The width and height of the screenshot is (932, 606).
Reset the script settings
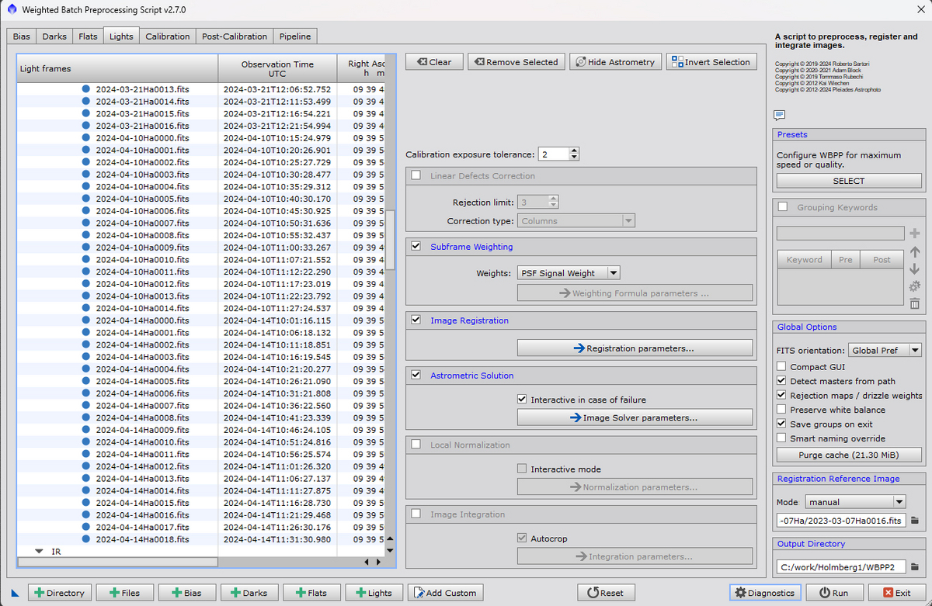coord(606,593)
